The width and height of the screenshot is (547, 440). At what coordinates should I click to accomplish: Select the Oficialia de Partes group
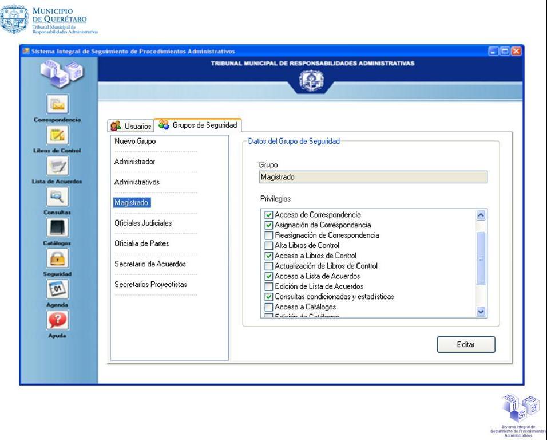tap(142, 243)
